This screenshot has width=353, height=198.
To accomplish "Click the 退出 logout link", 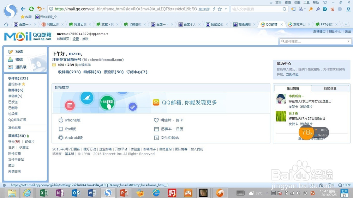I will click(348, 31).
